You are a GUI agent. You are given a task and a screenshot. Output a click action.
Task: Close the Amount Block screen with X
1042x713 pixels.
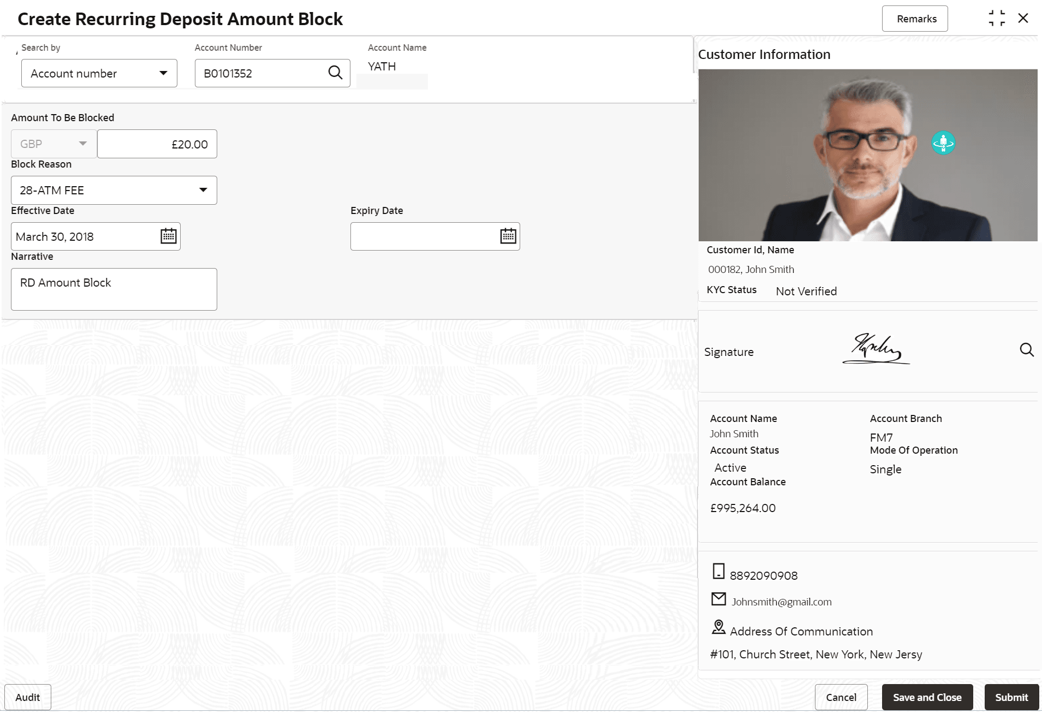click(1023, 18)
